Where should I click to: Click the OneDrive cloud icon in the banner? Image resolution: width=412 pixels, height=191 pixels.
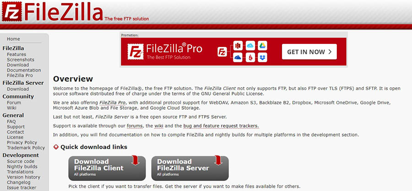[x=238, y=58]
